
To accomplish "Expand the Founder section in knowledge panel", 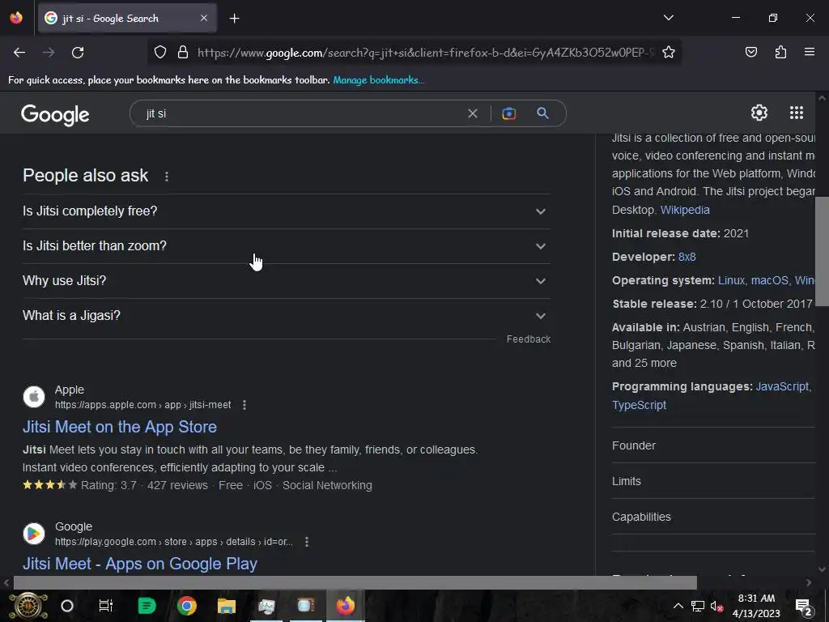I will tap(714, 445).
